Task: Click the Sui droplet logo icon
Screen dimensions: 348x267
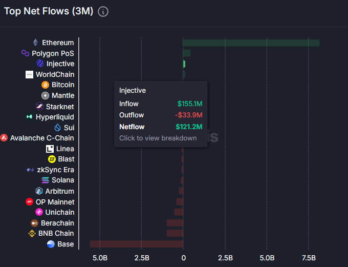Action: click(58, 128)
